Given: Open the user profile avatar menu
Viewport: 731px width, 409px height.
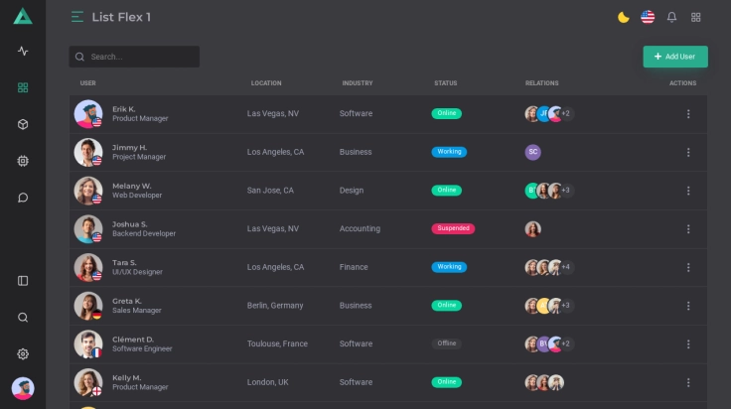Looking at the screenshot, I should (23, 388).
